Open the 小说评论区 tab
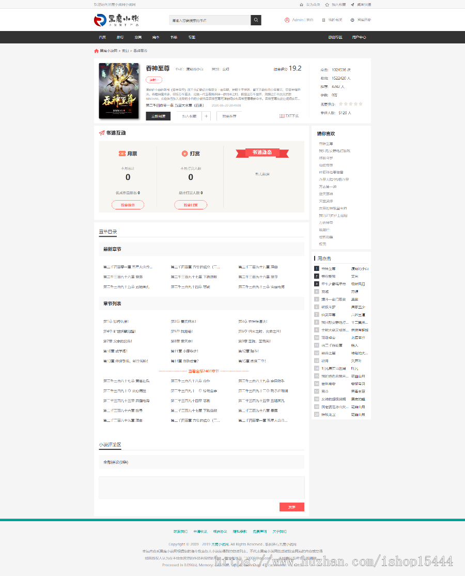 [110, 445]
